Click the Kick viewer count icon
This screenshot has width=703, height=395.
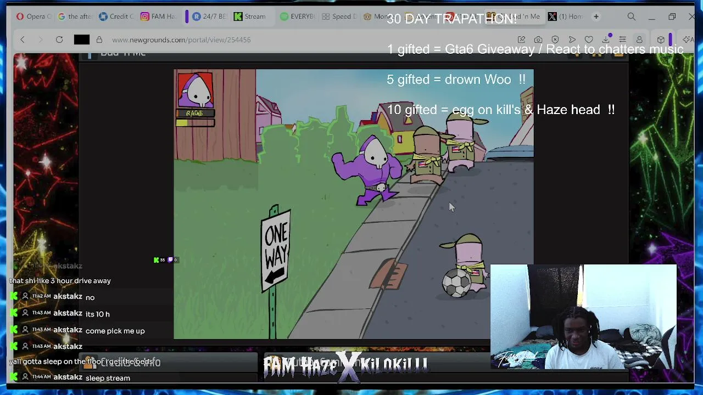[157, 260]
